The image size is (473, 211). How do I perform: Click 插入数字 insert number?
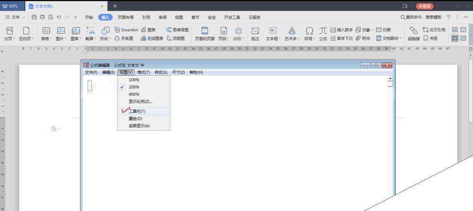pyautogui.click(x=342, y=30)
